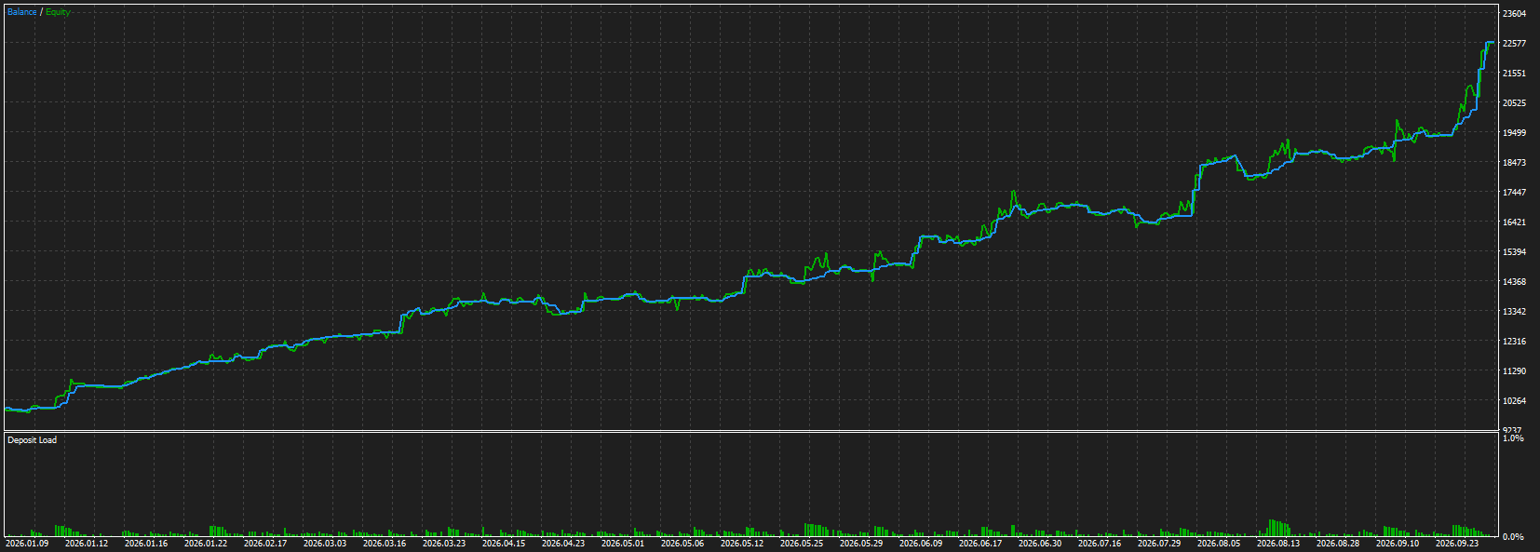This screenshot has width=1540, height=552.
Task: Click the 2026.08.13 date label
Action: [1278, 544]
